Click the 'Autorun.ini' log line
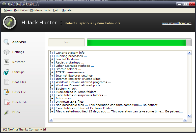This screenshot has height=133, width=196. tap(63, 98)
